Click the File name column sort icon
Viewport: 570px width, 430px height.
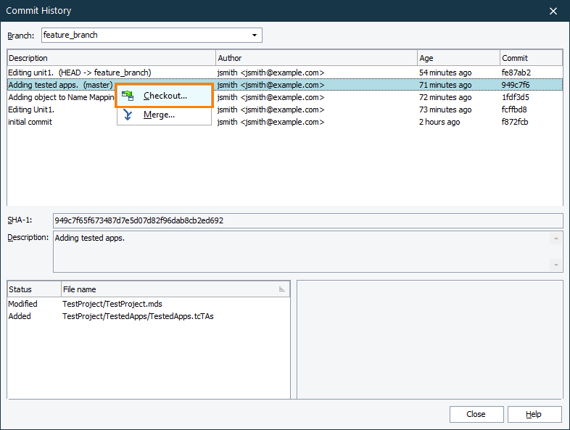[281, 289]
